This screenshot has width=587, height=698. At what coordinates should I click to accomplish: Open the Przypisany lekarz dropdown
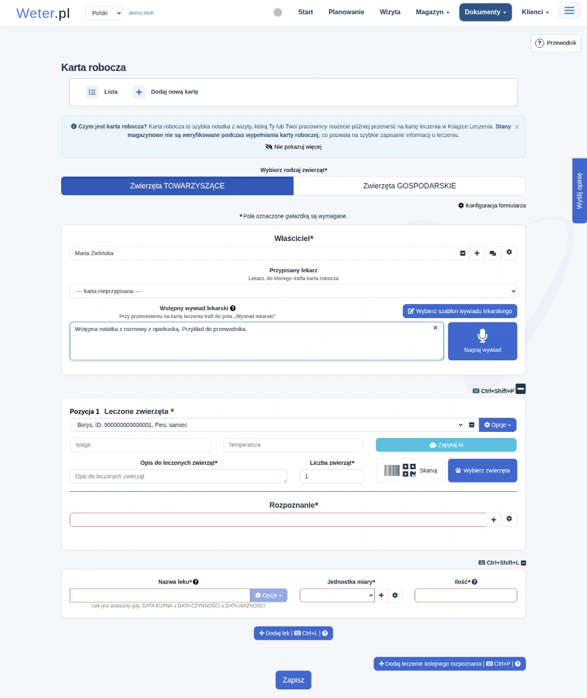(x=293, y=291)
